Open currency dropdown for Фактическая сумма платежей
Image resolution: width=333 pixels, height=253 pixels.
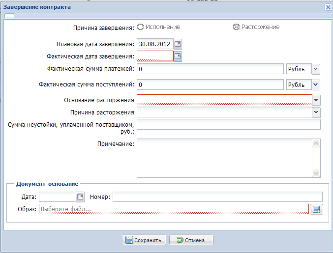click(x=316, y=69)
